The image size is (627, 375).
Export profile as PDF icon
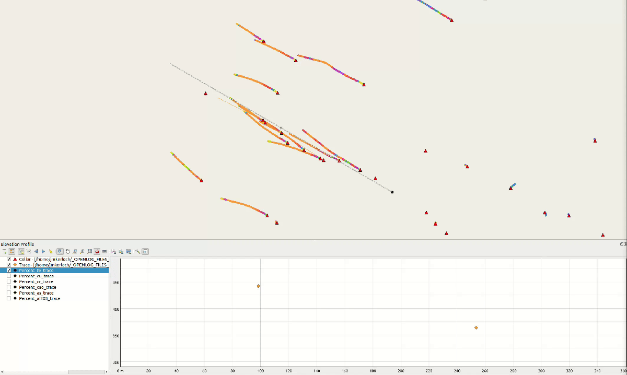pyautogui.click(x=114, y=251)
